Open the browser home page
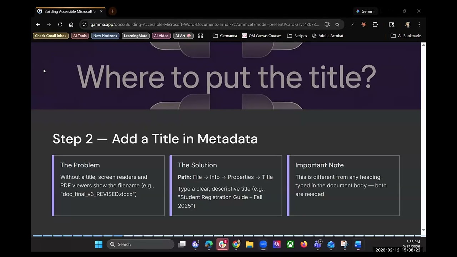The width and height of the screenshot is (457, 257). [71, 25]
